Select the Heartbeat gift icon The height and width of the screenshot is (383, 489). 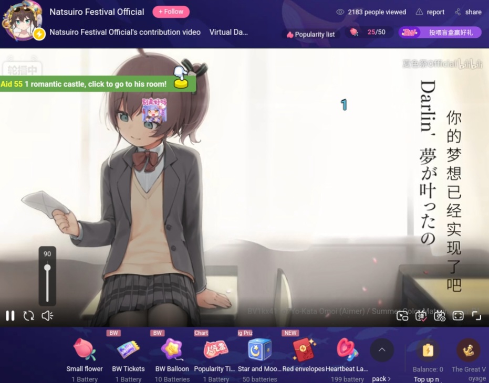click(x=347, y=349)
